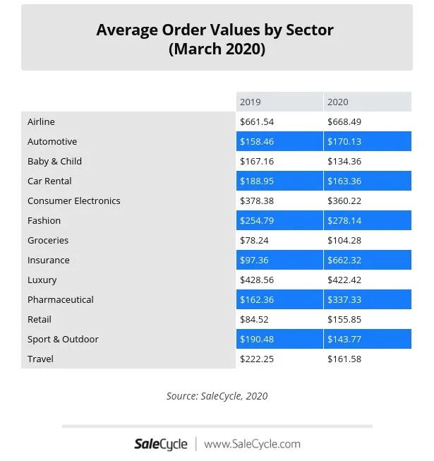The height and width of the screenshot is (461, 434).
Task: Click the Consumer Electronics row label
Action: click(x=74, y=201)
